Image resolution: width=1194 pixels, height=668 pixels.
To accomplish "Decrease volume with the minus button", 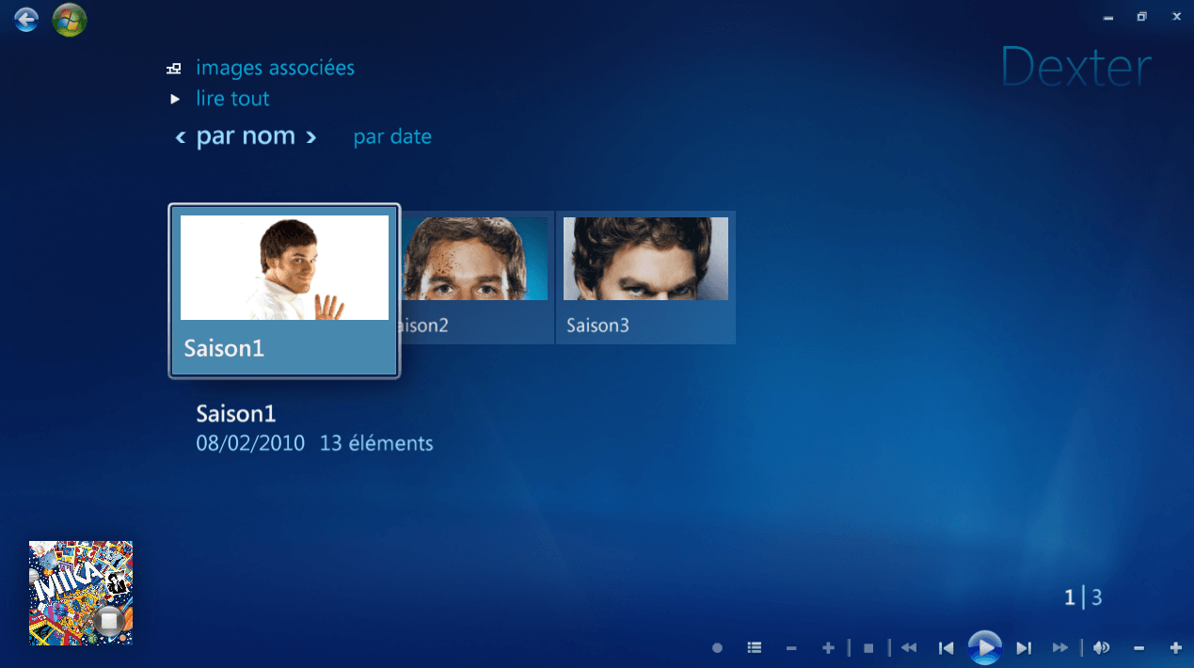I will pos(1138,648).
